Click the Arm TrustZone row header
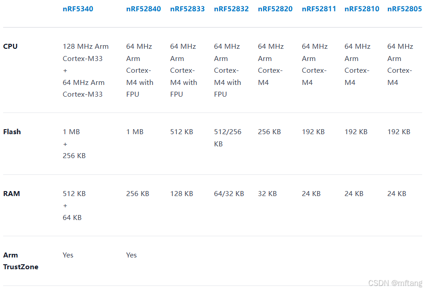 [x=20, y=261]
